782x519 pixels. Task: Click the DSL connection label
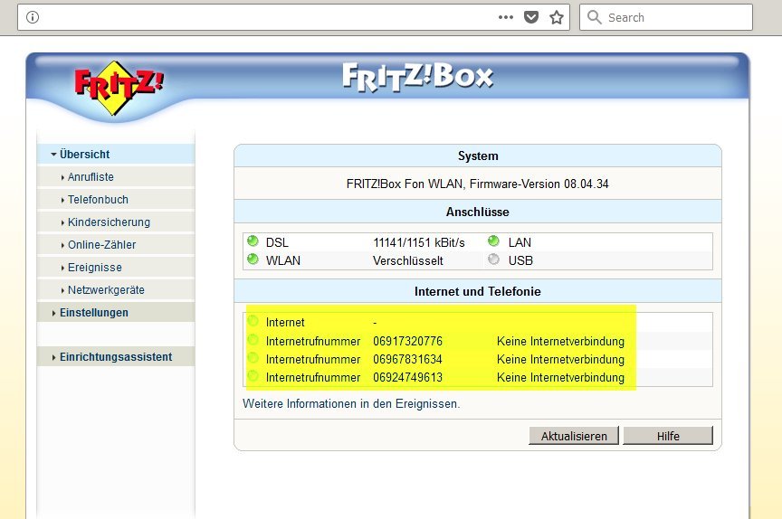(277, 242)
